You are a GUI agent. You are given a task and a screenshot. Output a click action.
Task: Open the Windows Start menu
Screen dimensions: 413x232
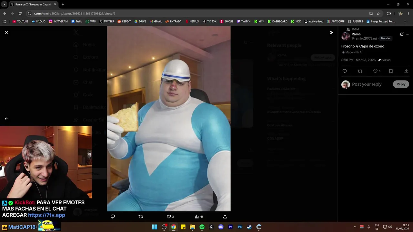point(155,227)
